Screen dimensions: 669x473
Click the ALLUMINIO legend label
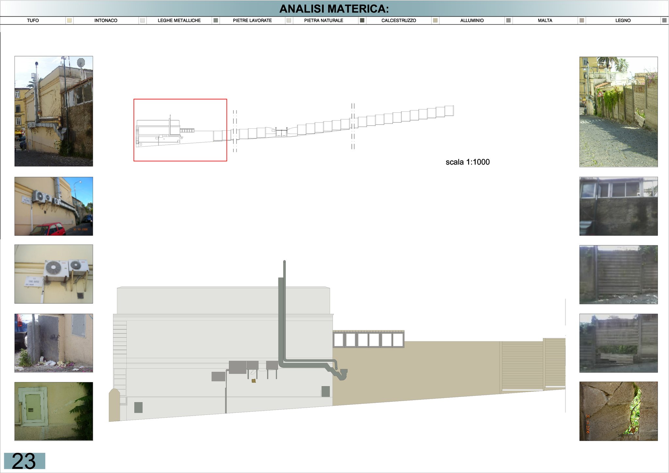coord(472,20)
